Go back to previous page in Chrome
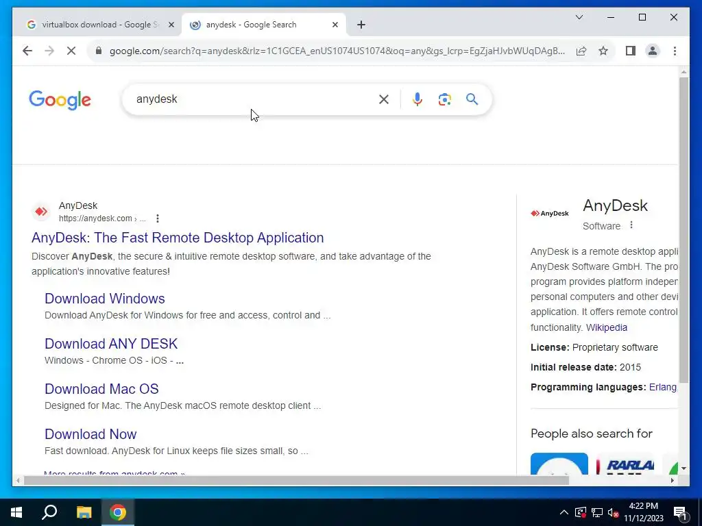The width and height of the screenshot is (702, 526). coord(27,51)
